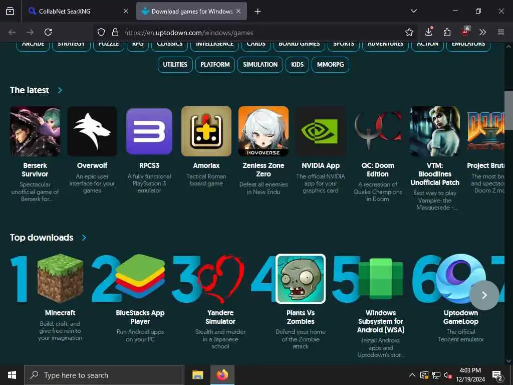Open the QC: Doom Edition icon

[378, 131]
